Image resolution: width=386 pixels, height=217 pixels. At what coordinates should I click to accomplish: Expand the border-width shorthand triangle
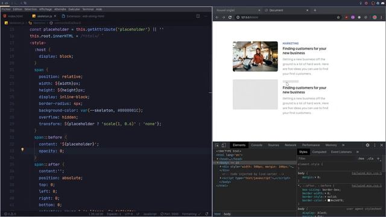tap(326, 193)
